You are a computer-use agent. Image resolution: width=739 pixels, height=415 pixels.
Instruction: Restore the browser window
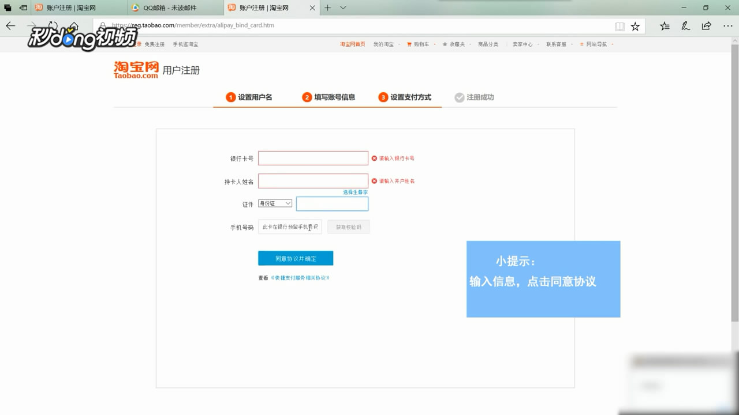point(706,7)
